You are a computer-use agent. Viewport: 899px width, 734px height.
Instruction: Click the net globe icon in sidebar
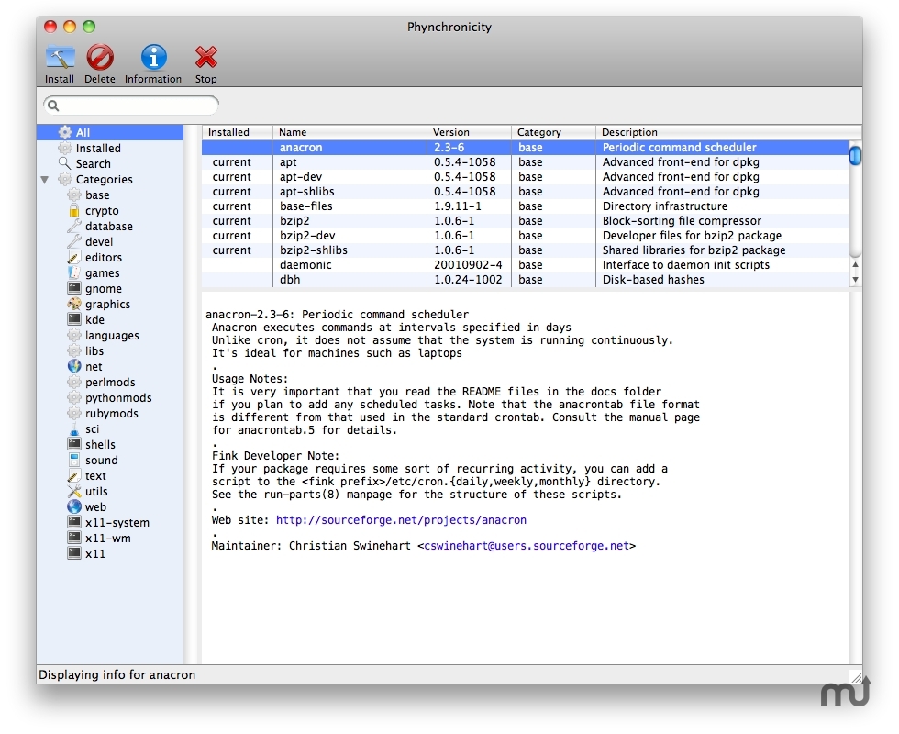[75, 366]
